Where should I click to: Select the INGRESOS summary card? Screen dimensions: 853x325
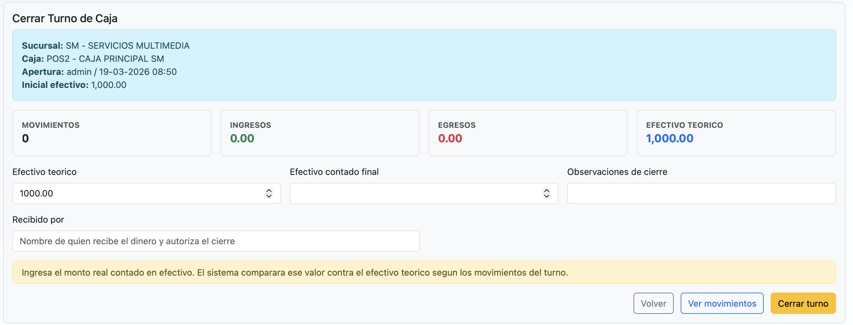(320, 133)
